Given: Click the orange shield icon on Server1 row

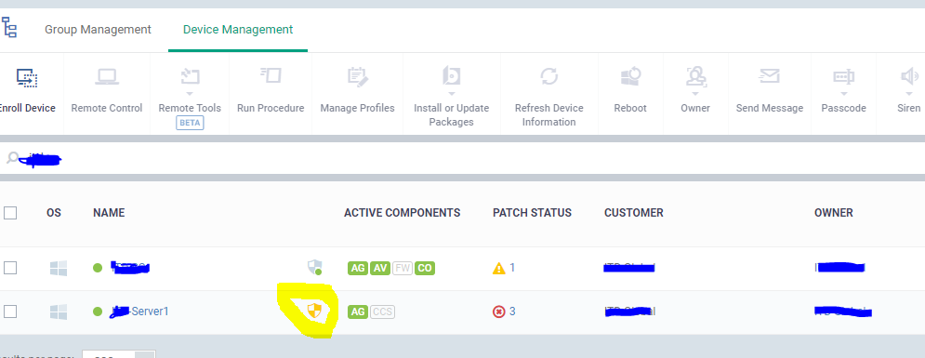Looking at the screenshot, I should click(x=315, y=311).
